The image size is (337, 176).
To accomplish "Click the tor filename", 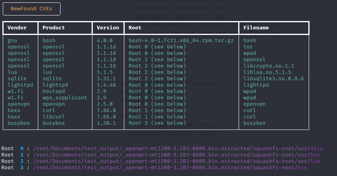I will coord(248,47).
